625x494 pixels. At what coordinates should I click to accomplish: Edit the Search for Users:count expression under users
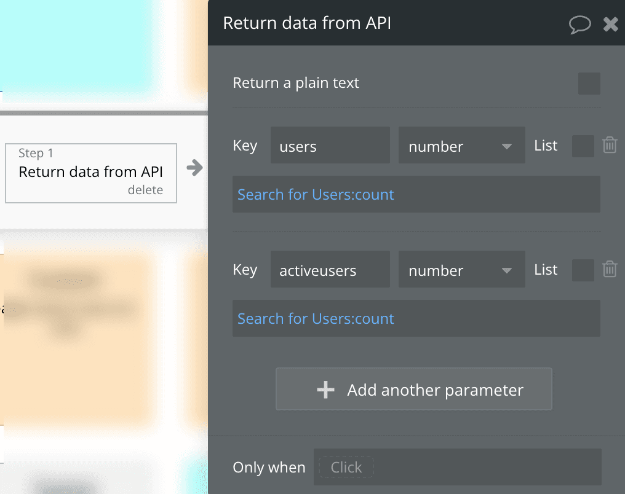(x=316, y=195)
